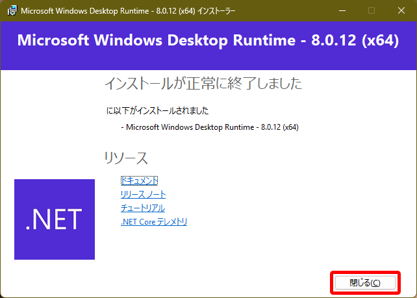Click the heading インストールが正常に終了しました
Viewport: 417px width, 298px height.
point(203,83)
